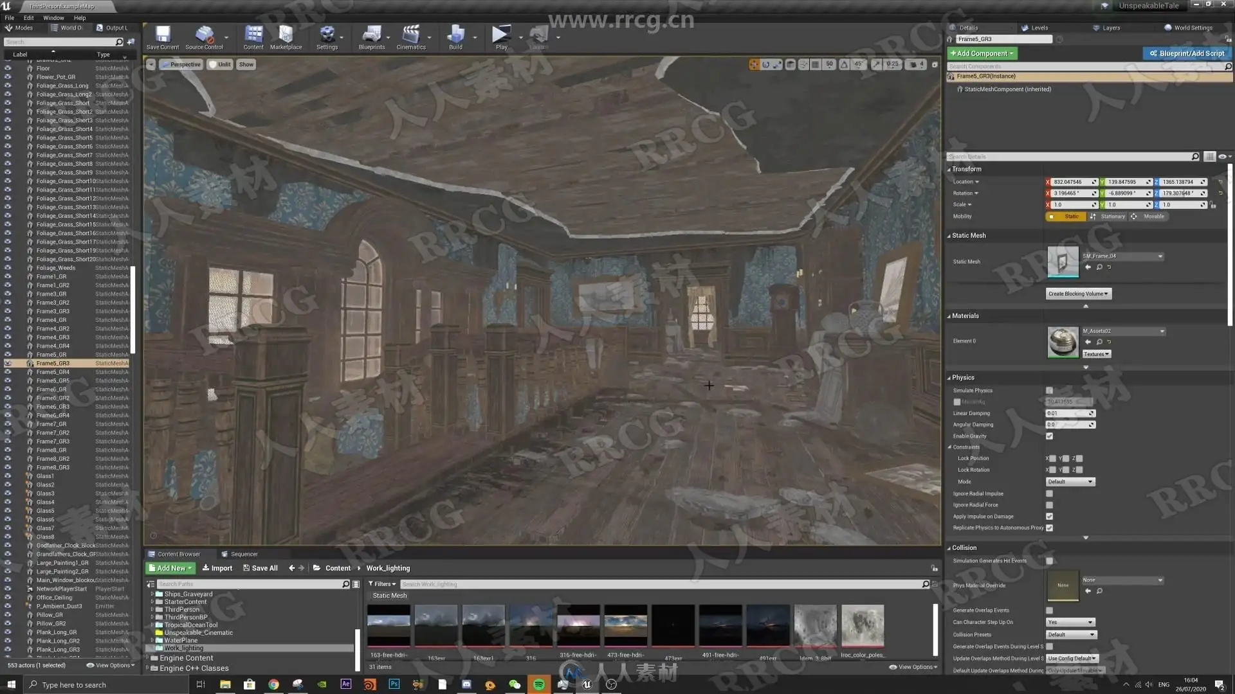
Task: Uncheck the Enable Gravity checkbox
Action: coord(1049,436)
